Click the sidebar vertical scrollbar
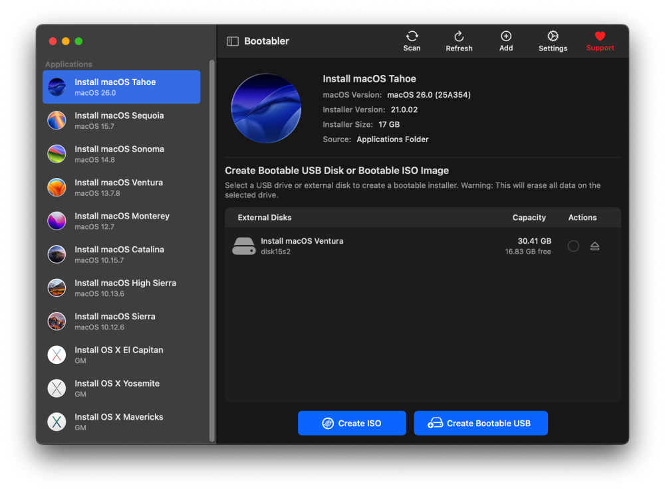Viewport: 665px width, 492px height. [211, 251]
